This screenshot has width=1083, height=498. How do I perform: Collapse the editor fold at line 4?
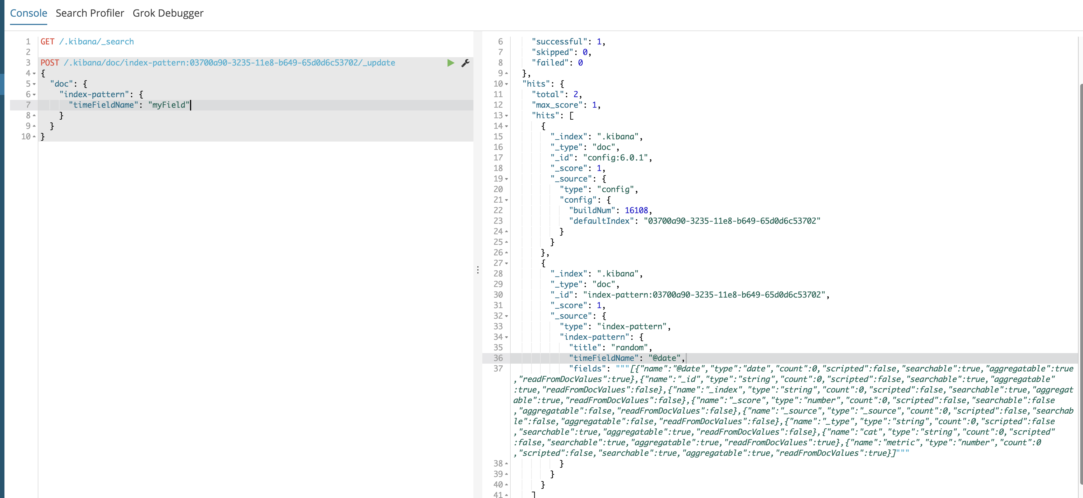34,74
